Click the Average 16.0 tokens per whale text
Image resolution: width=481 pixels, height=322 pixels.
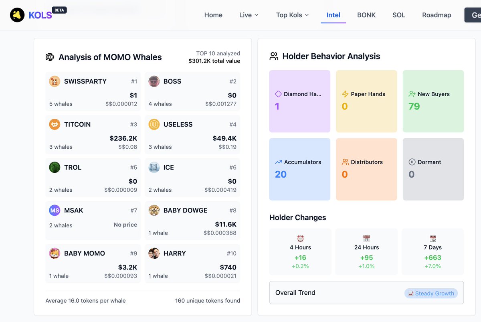pos(85,301)
